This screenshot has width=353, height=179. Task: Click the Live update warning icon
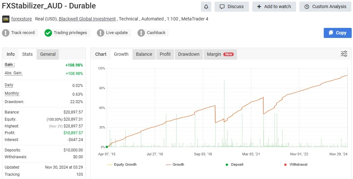click(x=100, y=33)
